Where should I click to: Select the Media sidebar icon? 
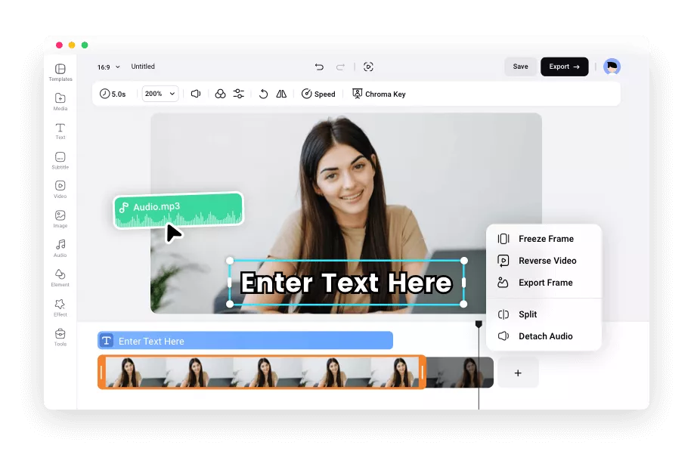tap(60, 101)
